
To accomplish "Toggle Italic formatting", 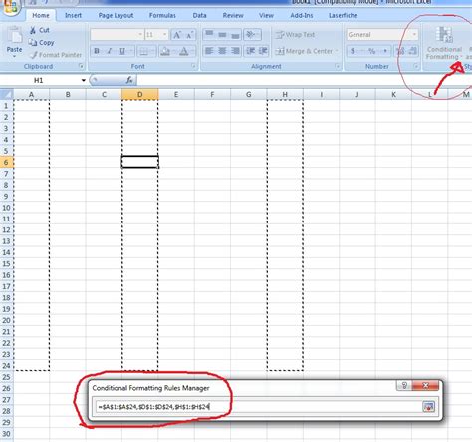I will click(x=110, y=51).
